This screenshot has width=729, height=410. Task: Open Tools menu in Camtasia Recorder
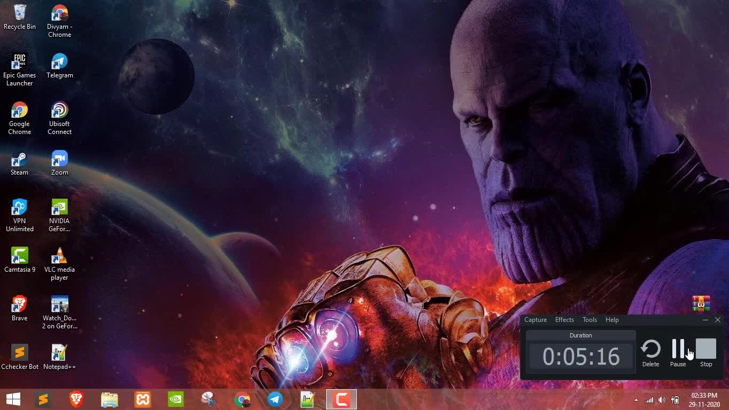(590, 320)
